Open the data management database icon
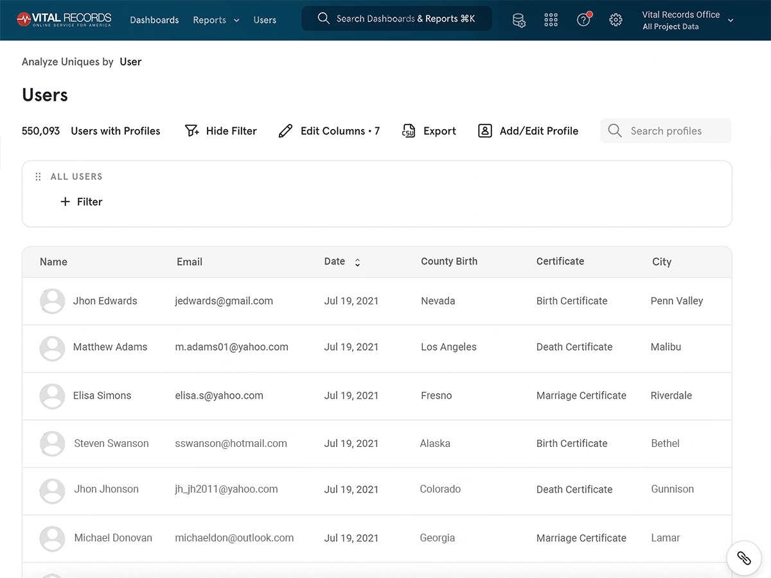This screenshot has width=771, height=578. coord(518,20)
